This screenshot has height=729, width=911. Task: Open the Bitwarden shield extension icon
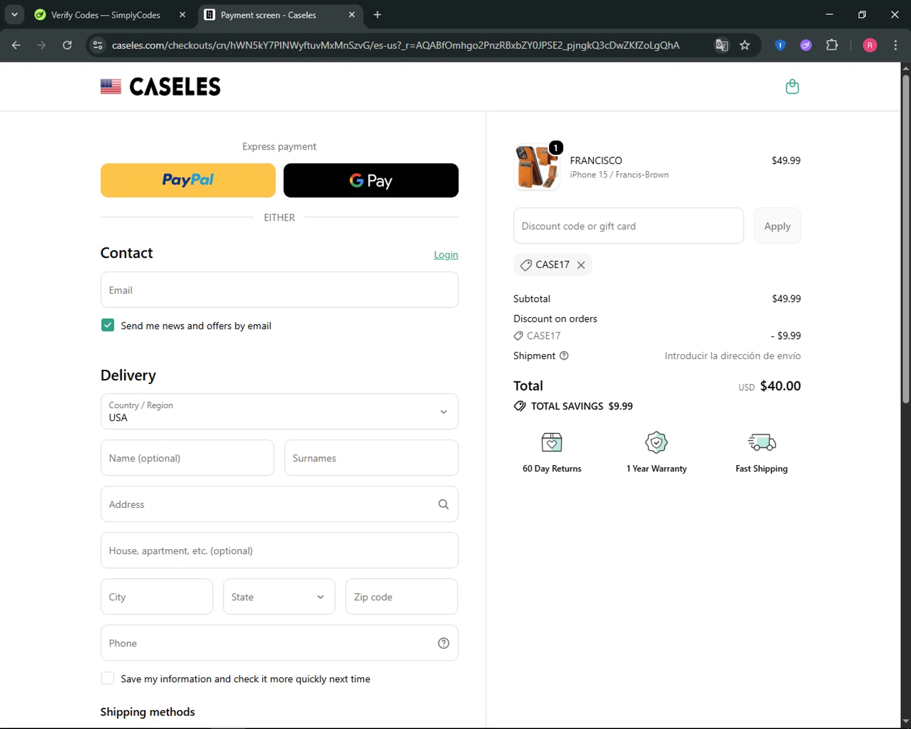[x=780, y=45]
